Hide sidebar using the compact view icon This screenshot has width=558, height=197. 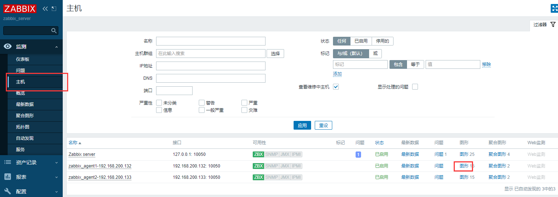click(x=54, y=8)
